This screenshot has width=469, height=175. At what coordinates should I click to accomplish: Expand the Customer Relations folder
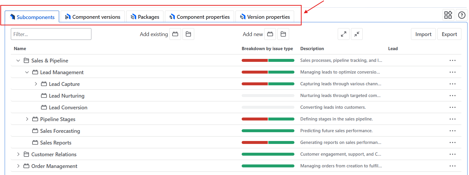point(18,154)
